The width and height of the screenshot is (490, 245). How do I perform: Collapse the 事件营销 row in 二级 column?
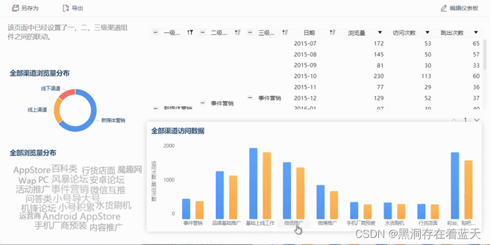(x=203, y=103)
